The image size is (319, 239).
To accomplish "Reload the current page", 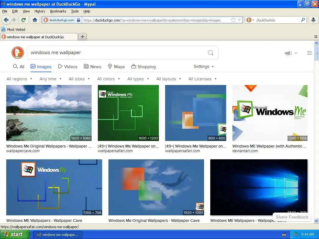I will click(x=23, y=20).
